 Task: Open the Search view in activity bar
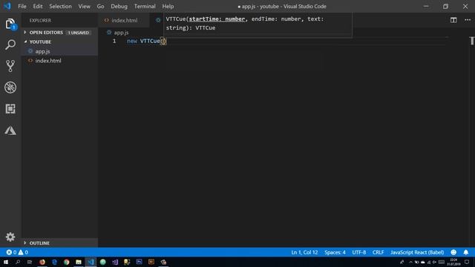point(10,44)
